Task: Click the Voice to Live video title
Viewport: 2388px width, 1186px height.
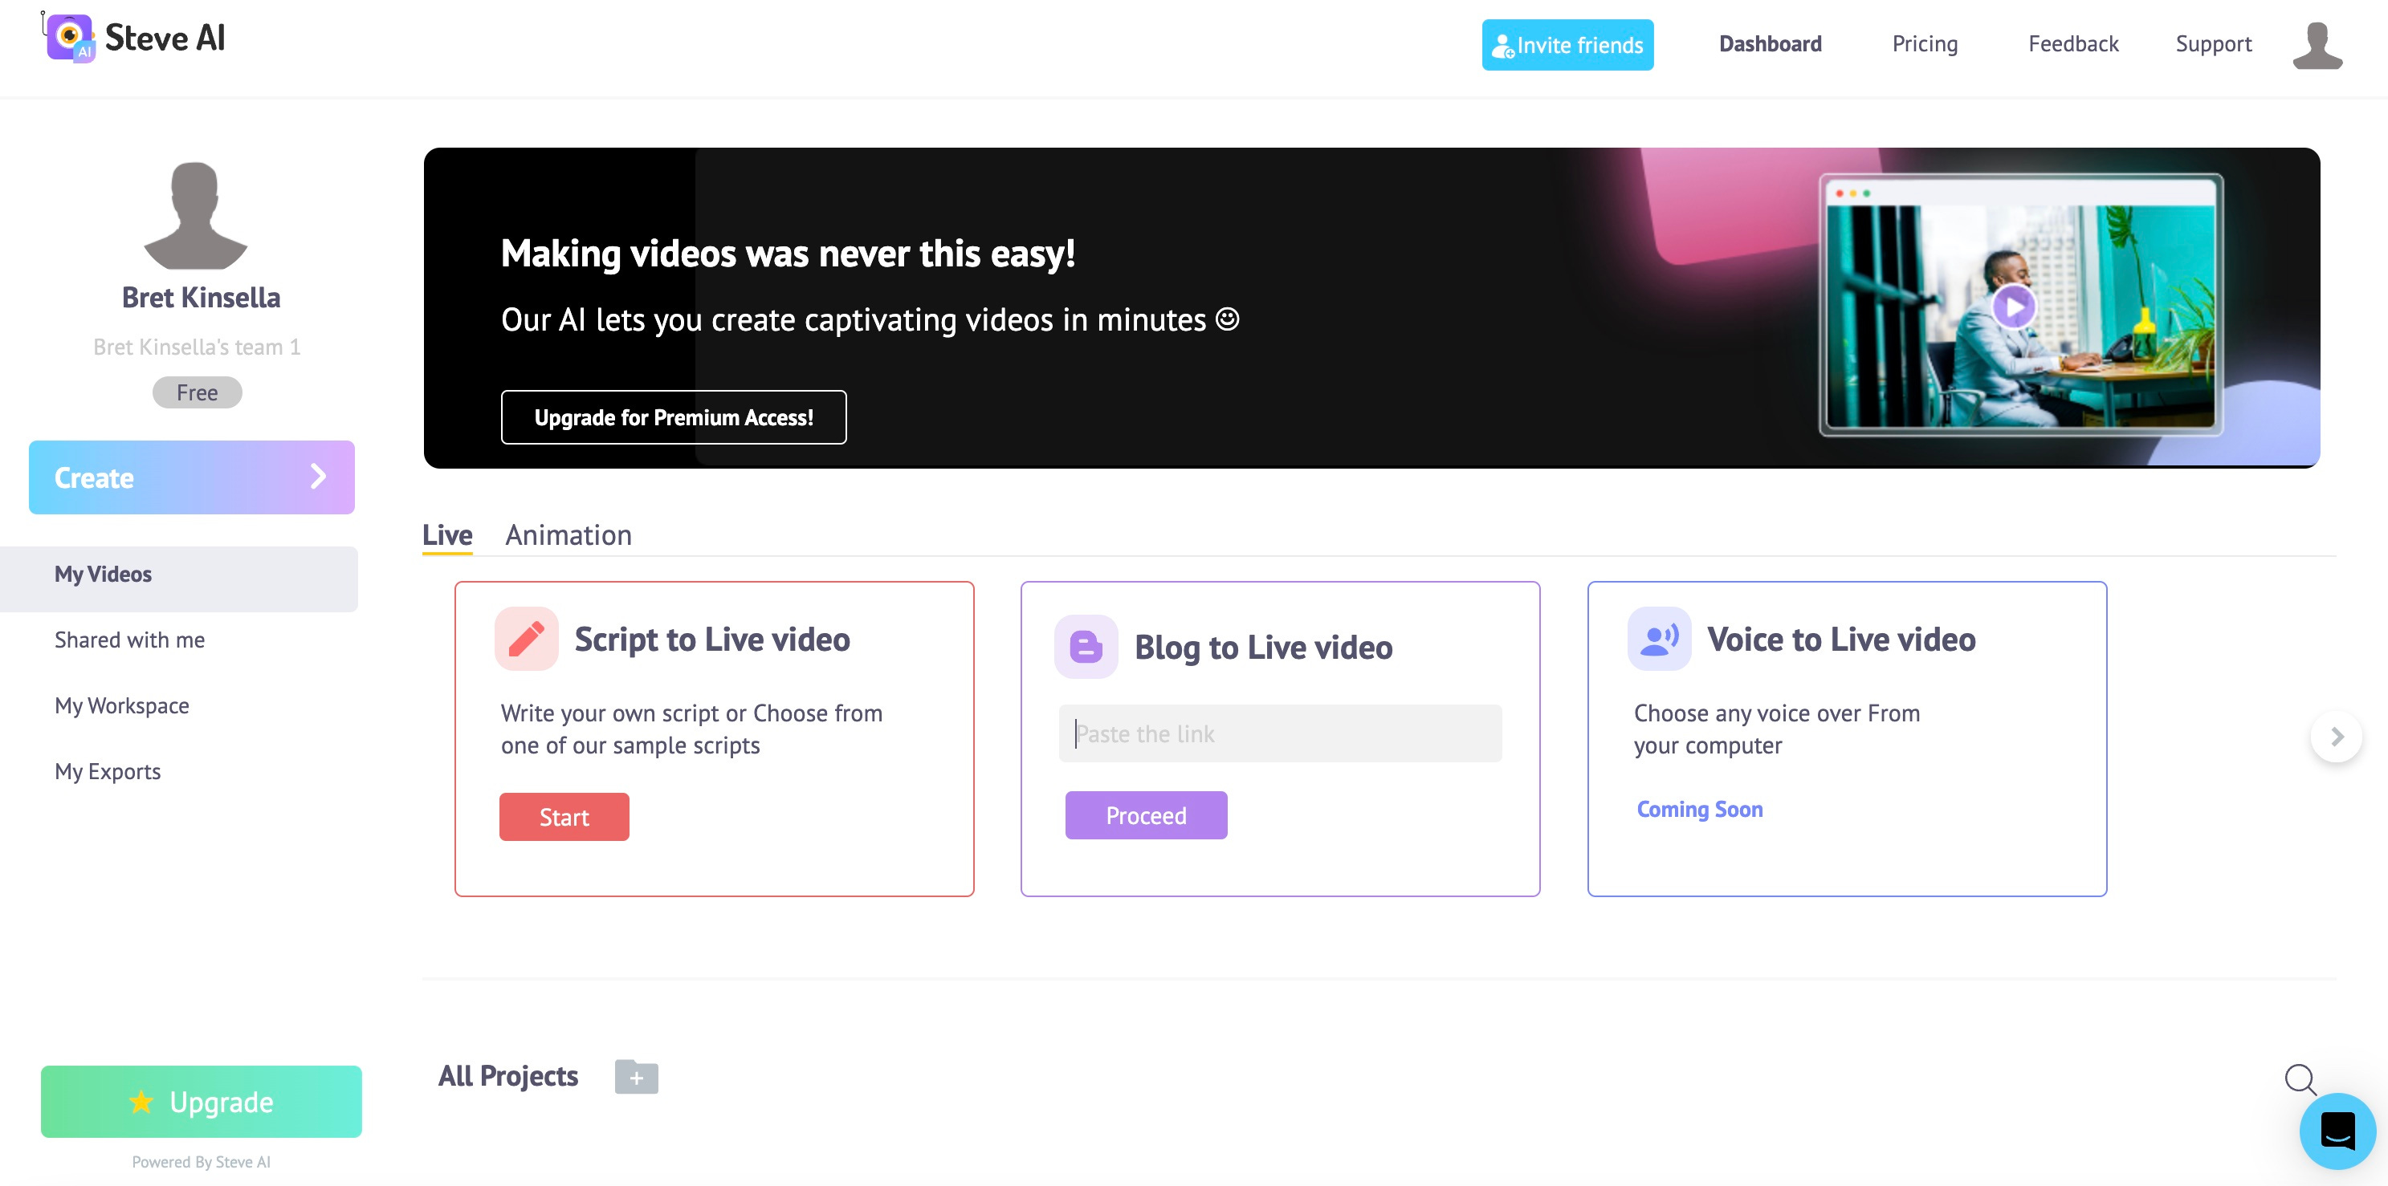Action: coord(1841,640)
